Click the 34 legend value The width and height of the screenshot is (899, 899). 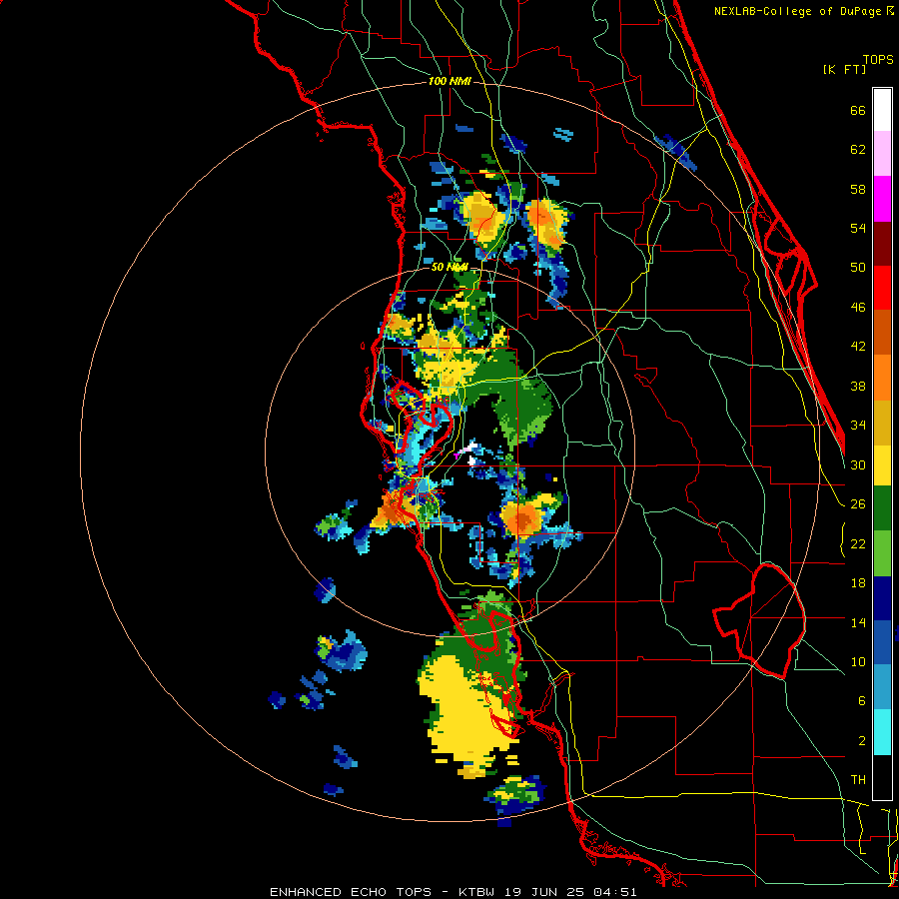click(858, 426)
